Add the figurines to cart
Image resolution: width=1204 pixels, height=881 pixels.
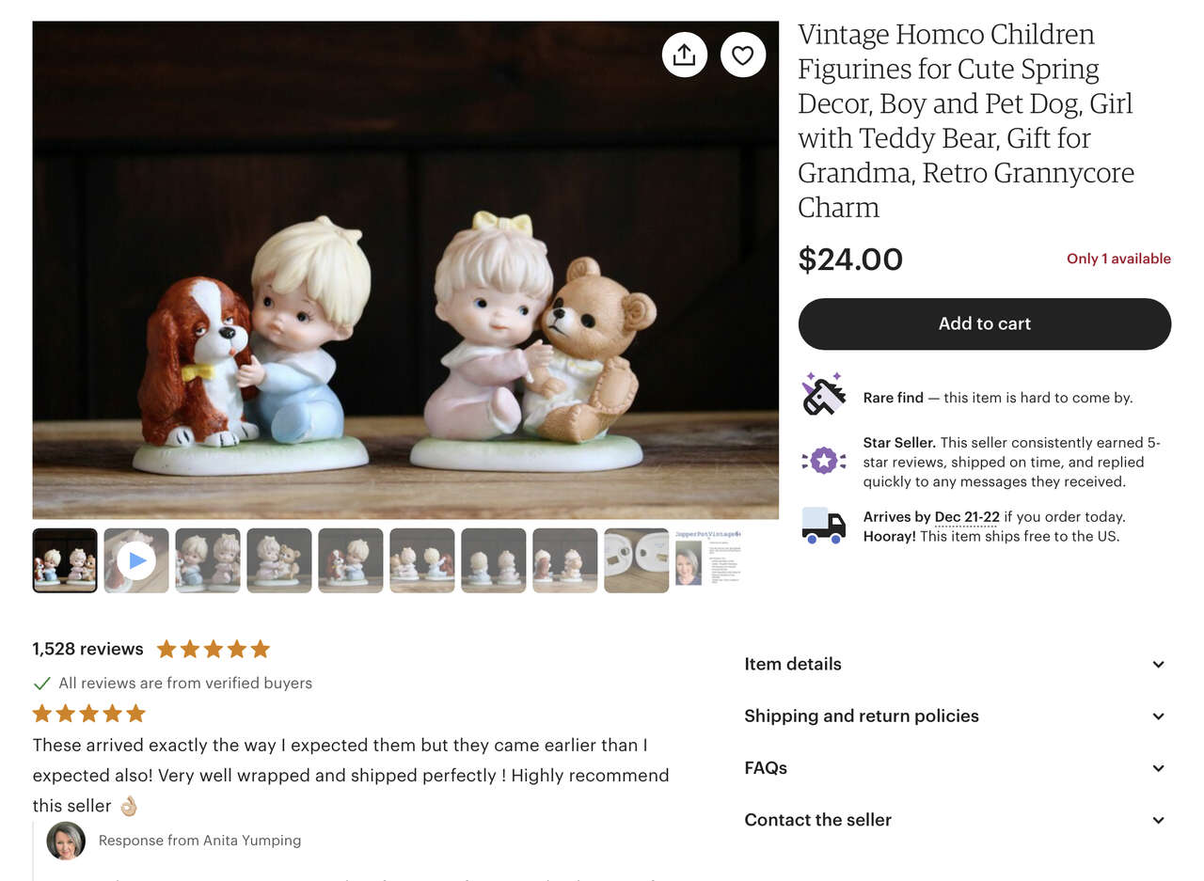[x=984, y=323]
